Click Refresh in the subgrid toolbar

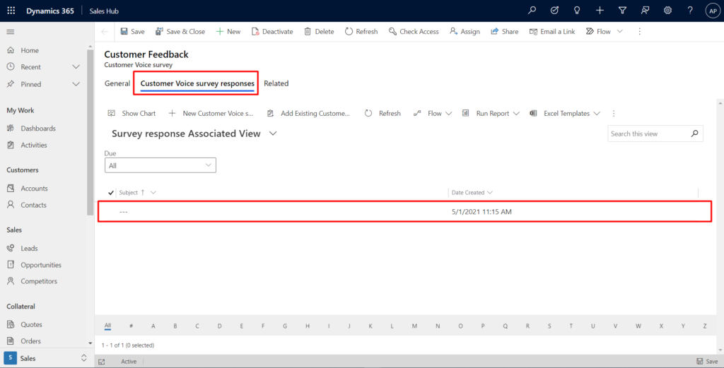click(383, 114)
